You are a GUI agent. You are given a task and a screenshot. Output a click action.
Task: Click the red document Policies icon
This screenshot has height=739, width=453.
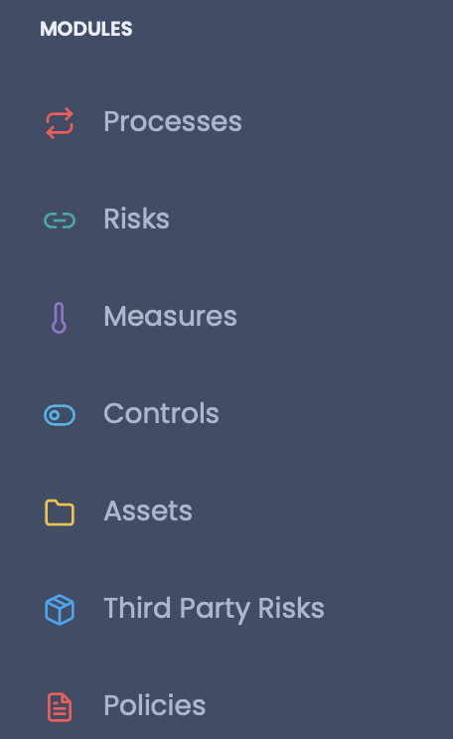click(60, 707)
